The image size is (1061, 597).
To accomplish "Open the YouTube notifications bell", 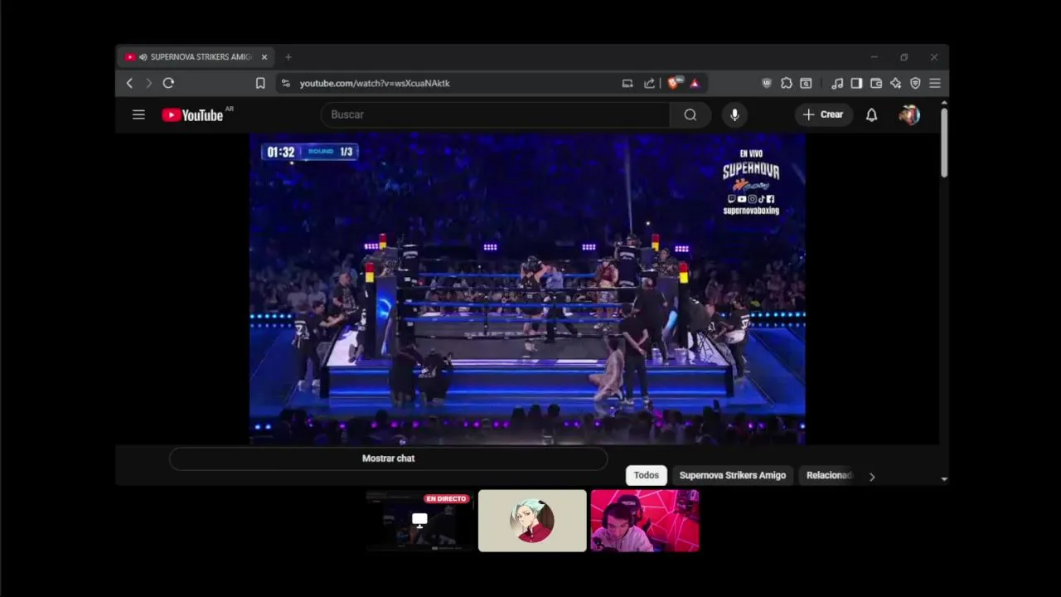I will [x=871, y=115].
